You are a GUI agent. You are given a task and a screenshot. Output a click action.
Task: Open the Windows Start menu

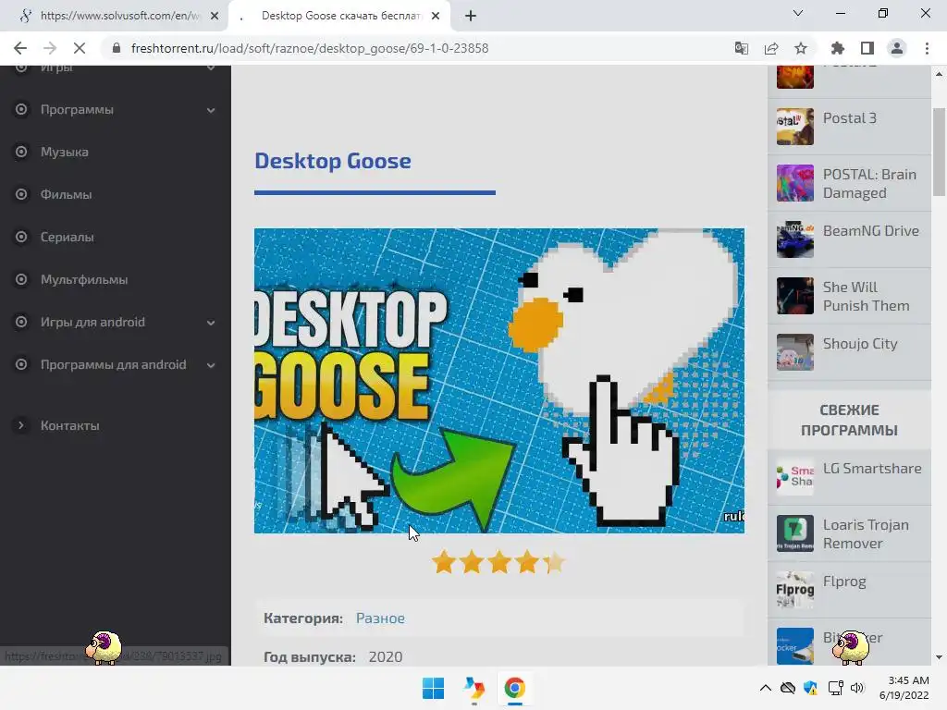click(x=433, y=688)
